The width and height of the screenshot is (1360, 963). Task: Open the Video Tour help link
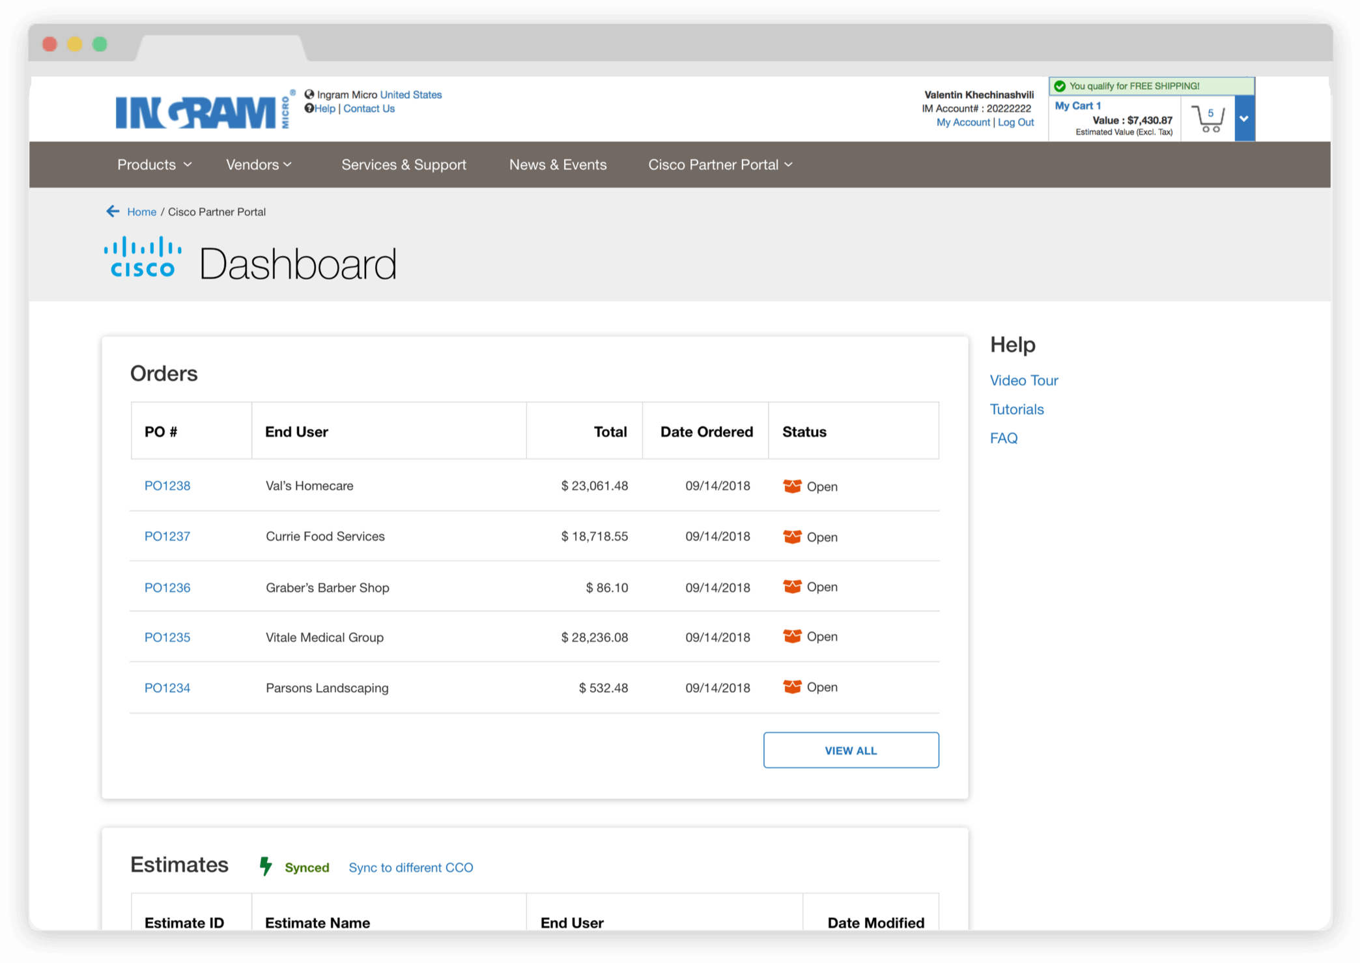coord(1024,380)
